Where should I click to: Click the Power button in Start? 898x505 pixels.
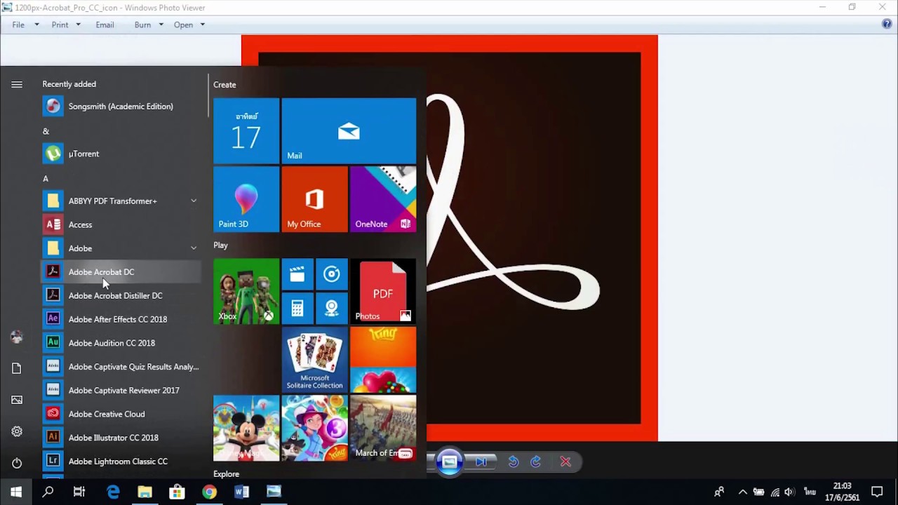pyautogui.click(x=17, y=463)
